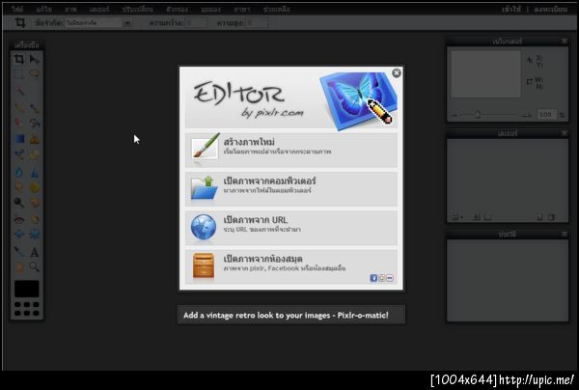Select the Pinch tool
This screenshot has height=390, width=579.
coord(35,235)
